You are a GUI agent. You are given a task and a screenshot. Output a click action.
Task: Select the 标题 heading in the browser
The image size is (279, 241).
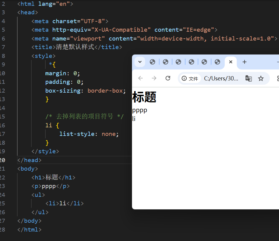pos(144,97)
